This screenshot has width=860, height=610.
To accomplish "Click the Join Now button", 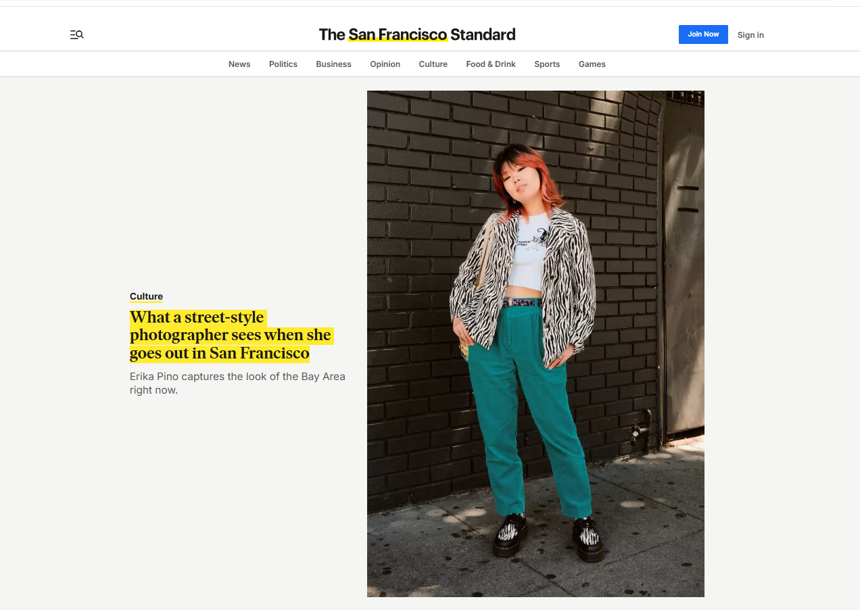I will click(x=703, y=34).
